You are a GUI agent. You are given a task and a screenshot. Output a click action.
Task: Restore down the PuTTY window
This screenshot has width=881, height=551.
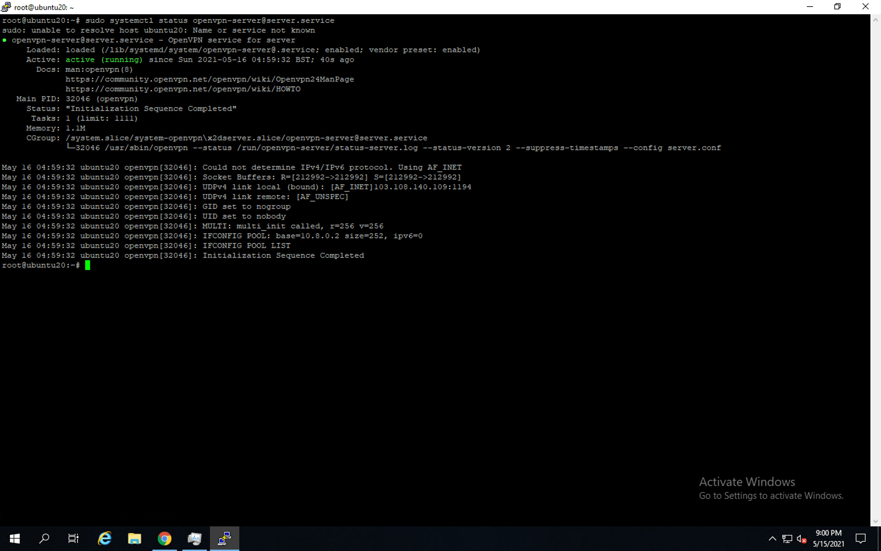(837, 7)
